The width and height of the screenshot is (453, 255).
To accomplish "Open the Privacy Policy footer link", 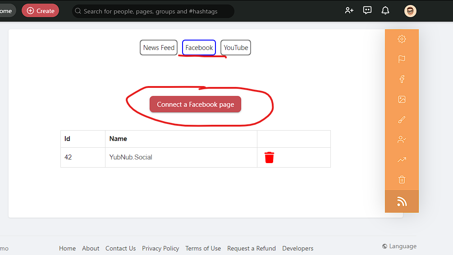I will (160, 248).
